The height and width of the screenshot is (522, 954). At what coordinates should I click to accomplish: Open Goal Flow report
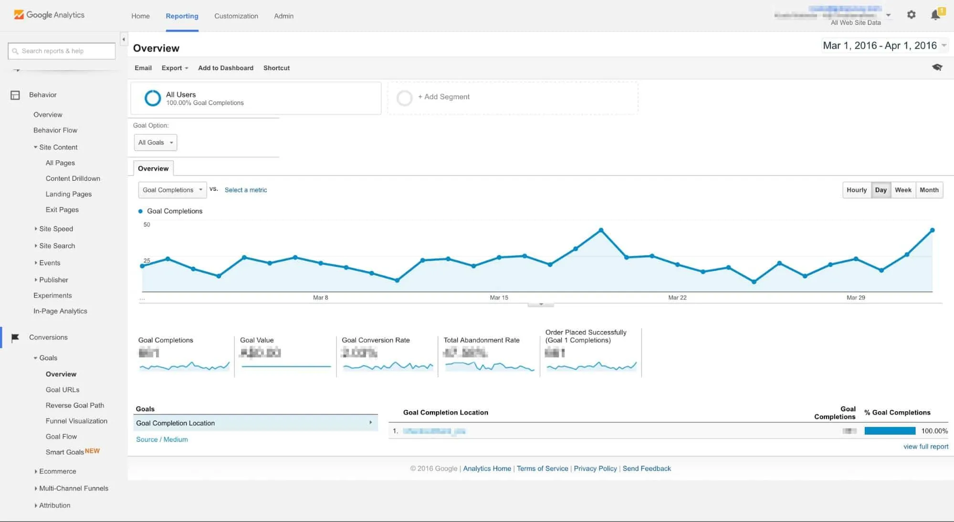pos(61,437)
